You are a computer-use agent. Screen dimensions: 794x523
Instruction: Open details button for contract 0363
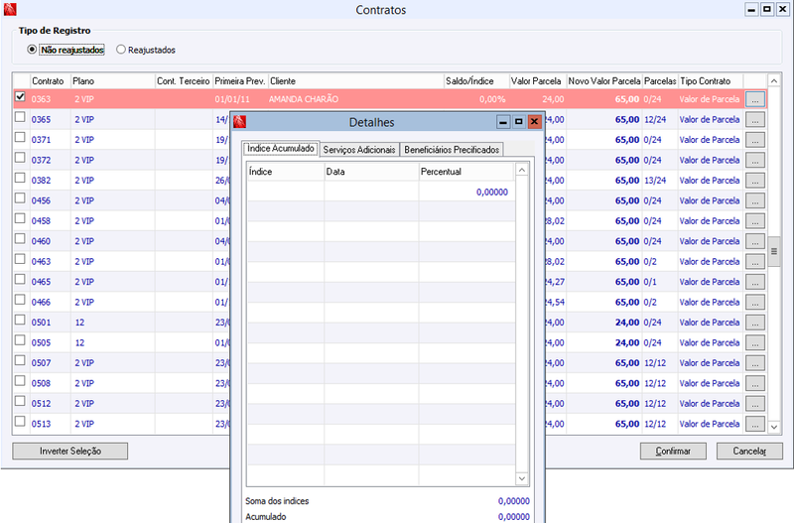point(754,100)
